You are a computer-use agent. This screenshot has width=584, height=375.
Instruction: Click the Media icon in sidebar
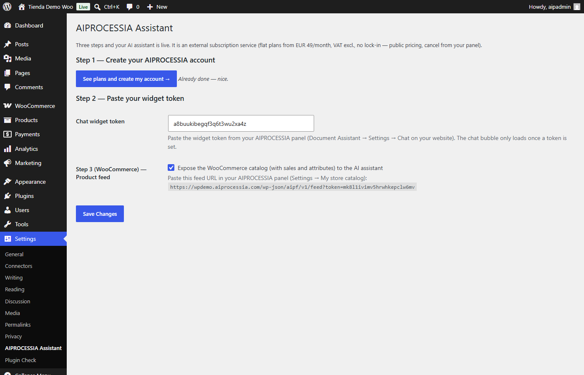(x=8, y=58)
